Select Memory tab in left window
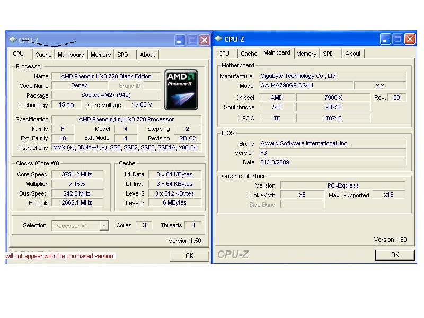424x318 pixels. pos(101,55)
